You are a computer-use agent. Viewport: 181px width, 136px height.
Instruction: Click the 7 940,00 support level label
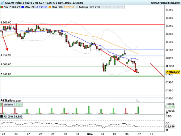pyautogui.click(x=6, y=74)
